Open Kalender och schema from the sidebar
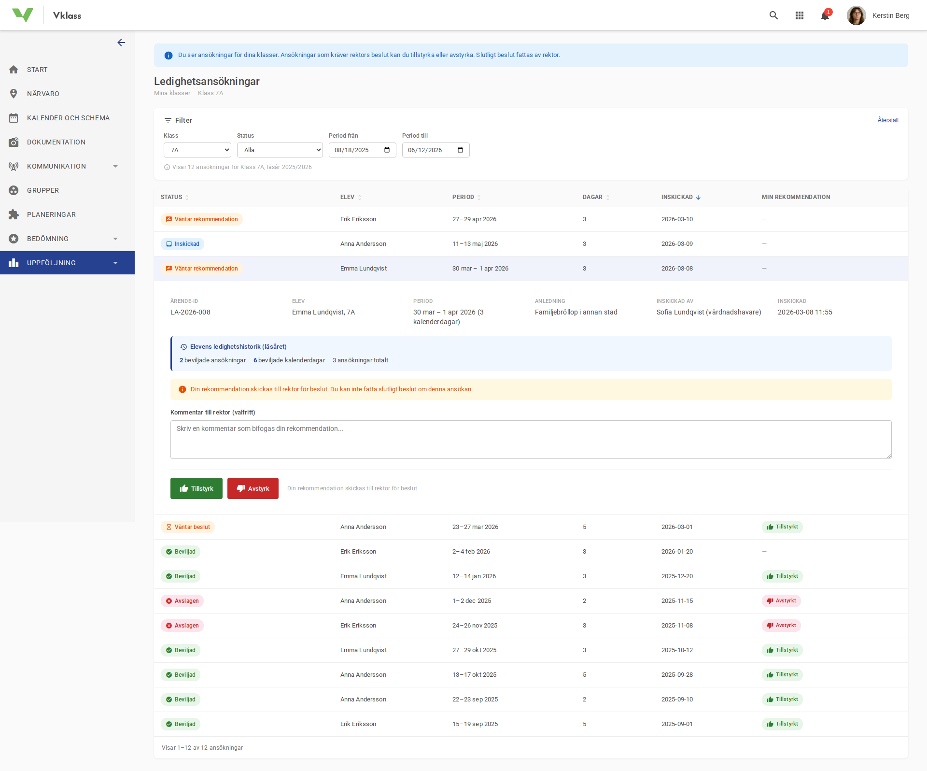 [x=68, y=117]
